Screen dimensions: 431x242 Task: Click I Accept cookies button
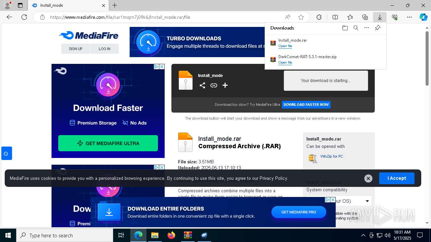point(397,178)
